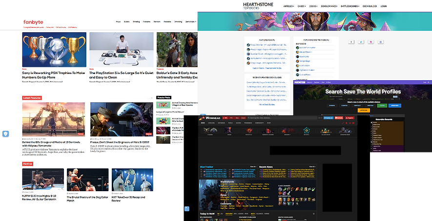Click the orange button below Fortnite platform row
This screenshot has width=432, height=221.
pyautogui.click(x=364, y=110)
